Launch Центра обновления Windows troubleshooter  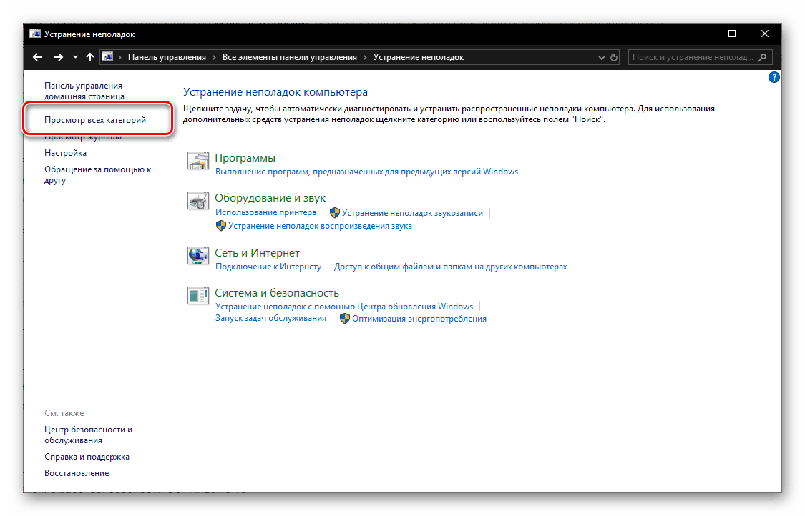point(344,307)
